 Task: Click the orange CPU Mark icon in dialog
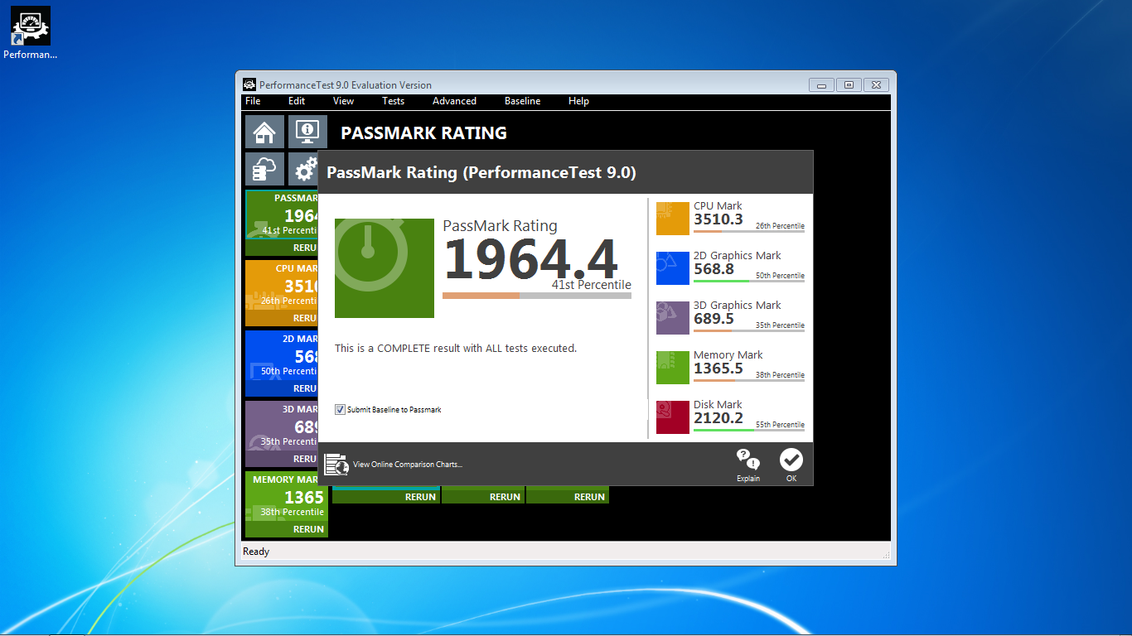(673, 219)
